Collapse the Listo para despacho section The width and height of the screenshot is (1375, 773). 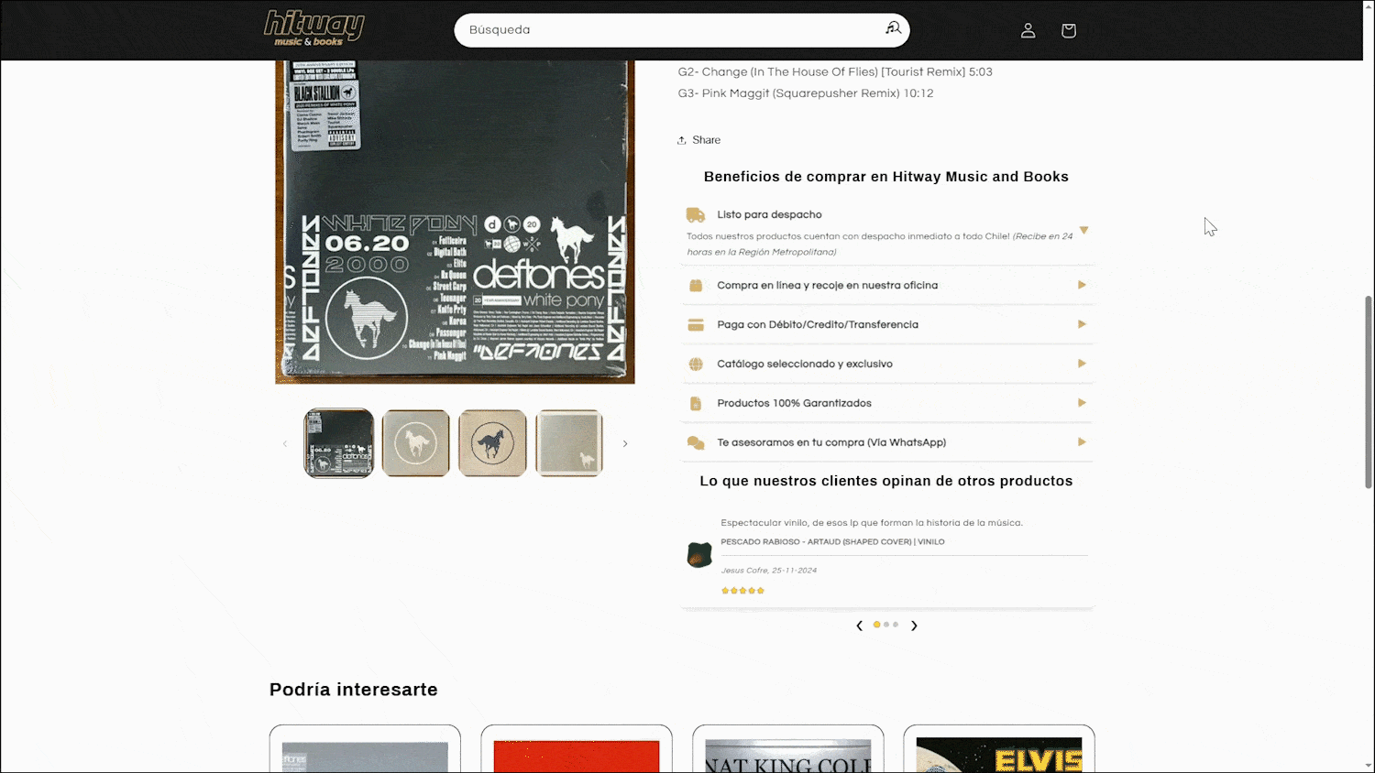click(1083, 231)
